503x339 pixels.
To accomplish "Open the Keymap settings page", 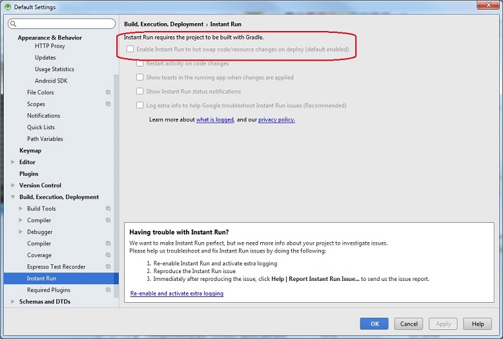I will click(30, 150).
